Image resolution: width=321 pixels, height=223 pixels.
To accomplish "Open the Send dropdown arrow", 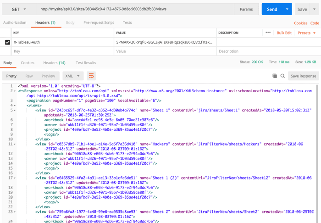I will pos(287,9).
